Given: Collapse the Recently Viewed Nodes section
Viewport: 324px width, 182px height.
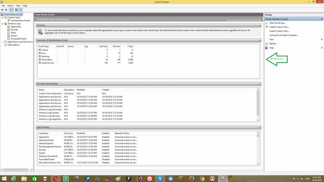Looking at the screenshot, I should tap(260, 84).
